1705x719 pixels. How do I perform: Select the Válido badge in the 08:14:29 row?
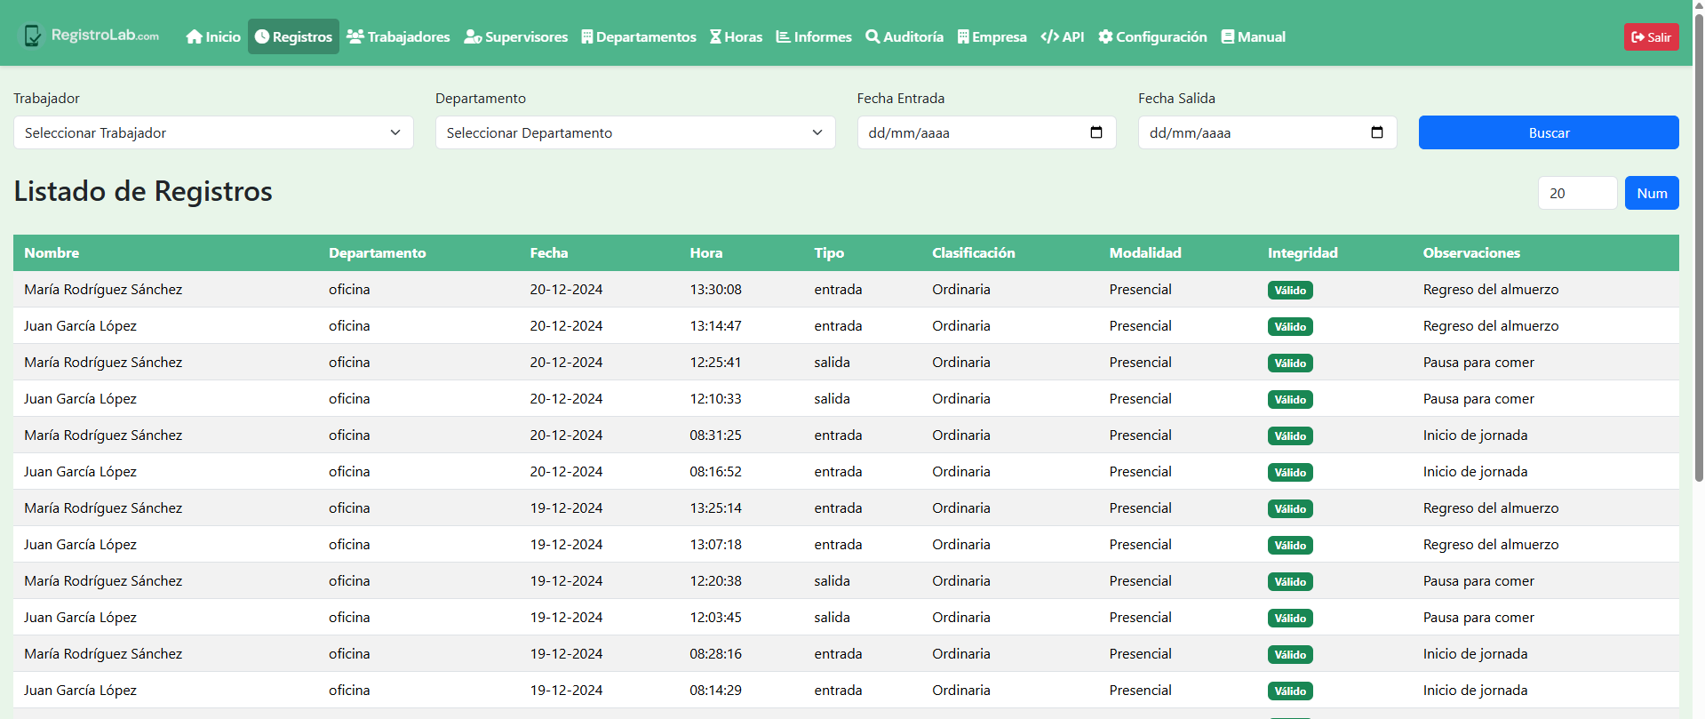1290,691
